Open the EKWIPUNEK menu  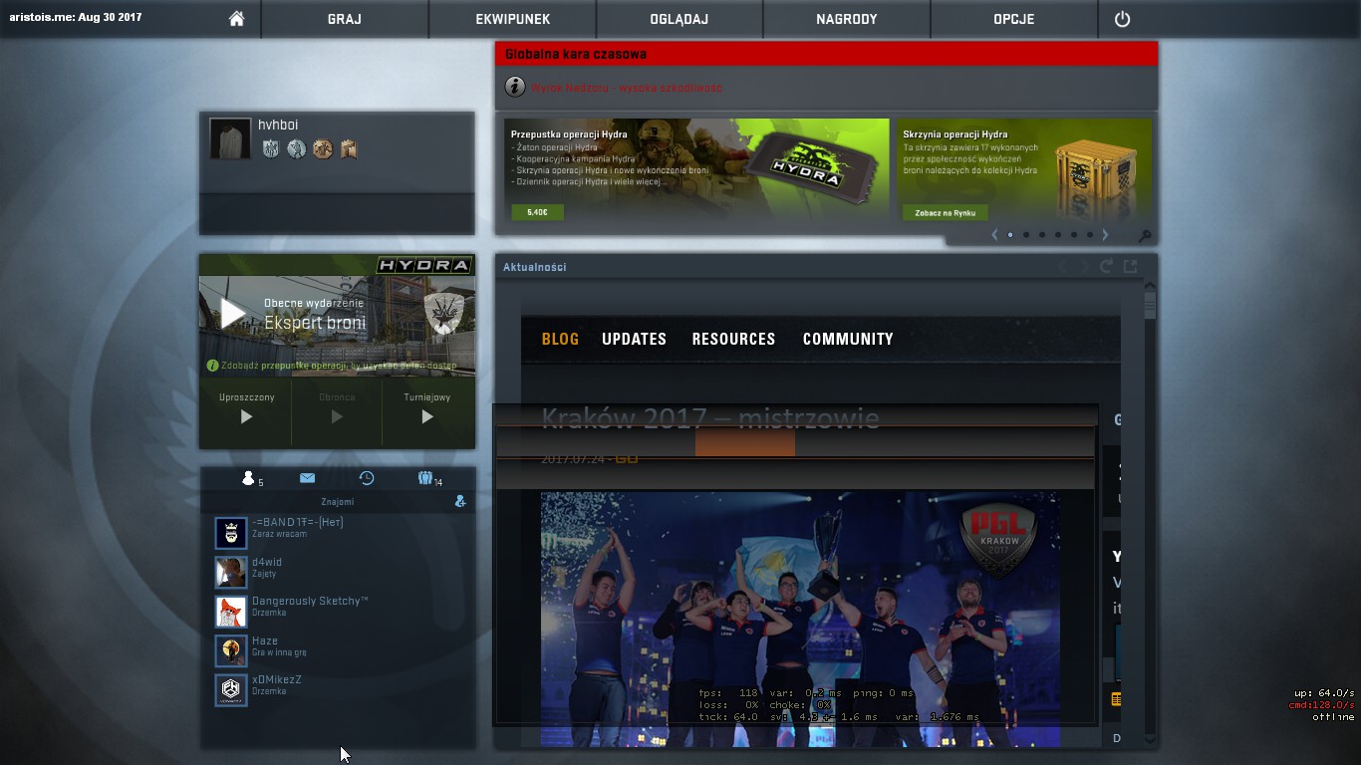pyautogui.click(x=512, y=19)
